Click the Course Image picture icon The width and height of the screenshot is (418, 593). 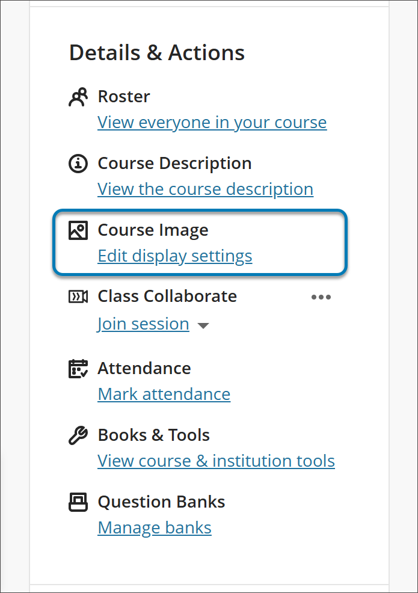pyautogui.click(x=78, y=230)
